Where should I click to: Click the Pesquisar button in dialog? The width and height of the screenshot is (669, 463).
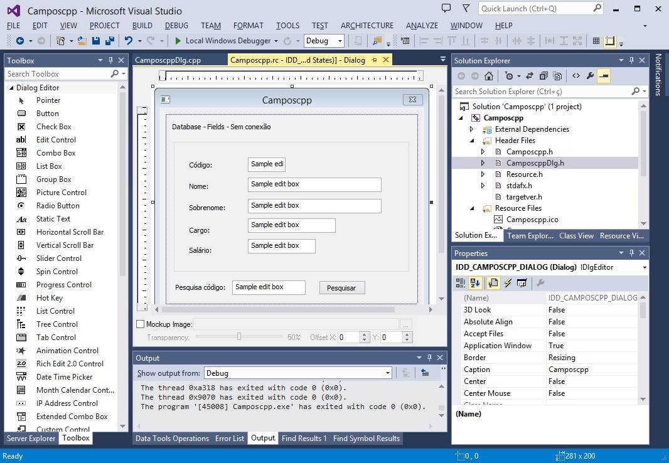click(x=341, y=288)
